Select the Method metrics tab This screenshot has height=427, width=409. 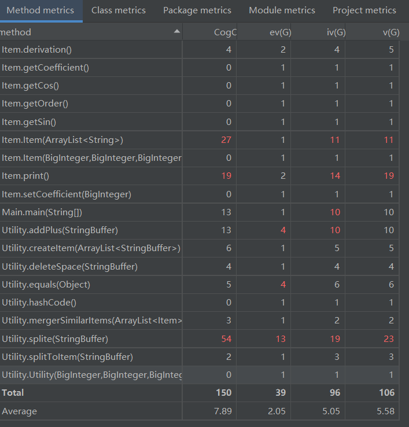(x=40, y=10)
